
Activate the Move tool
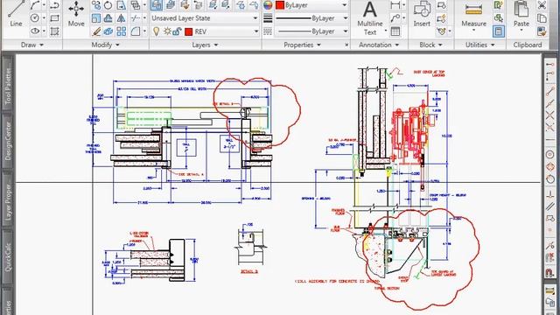point(76,14)
